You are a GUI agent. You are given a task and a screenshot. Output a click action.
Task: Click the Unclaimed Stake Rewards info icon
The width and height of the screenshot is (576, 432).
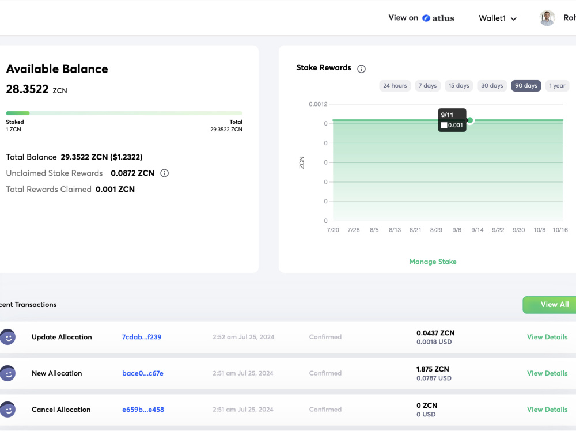(164, 173)
